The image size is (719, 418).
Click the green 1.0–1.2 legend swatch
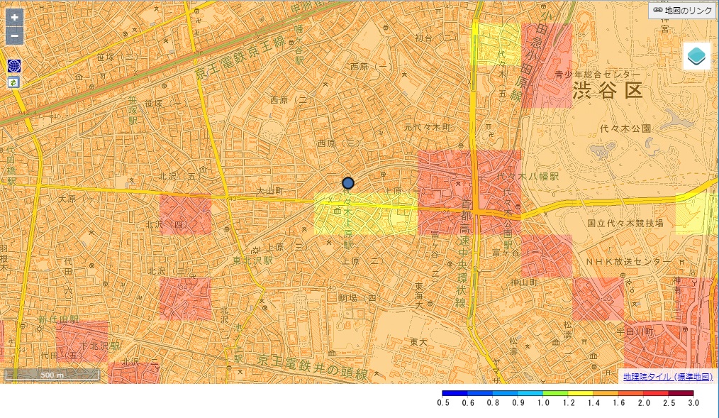555,392
